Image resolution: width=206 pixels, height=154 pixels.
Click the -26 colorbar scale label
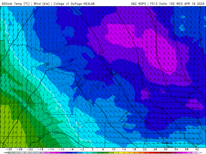(20, 149)
